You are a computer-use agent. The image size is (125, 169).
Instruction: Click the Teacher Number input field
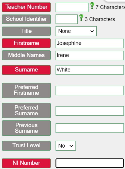pyautogui.click(x=72, y=7)
